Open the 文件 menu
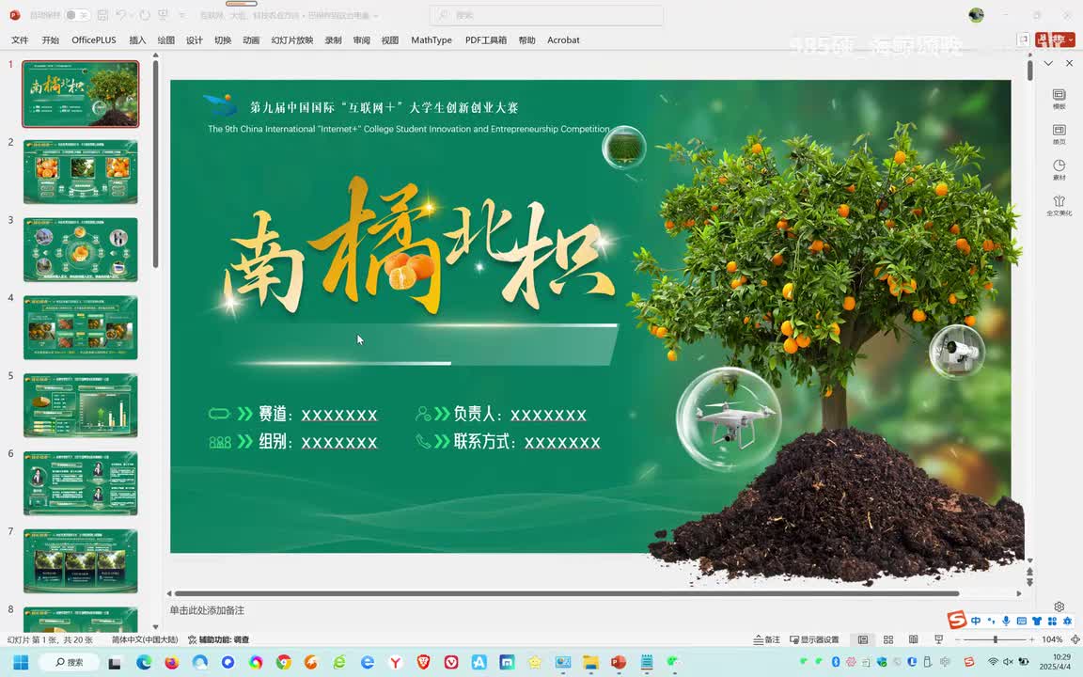This screenshot has height=677, width=1083. (20, 40)
